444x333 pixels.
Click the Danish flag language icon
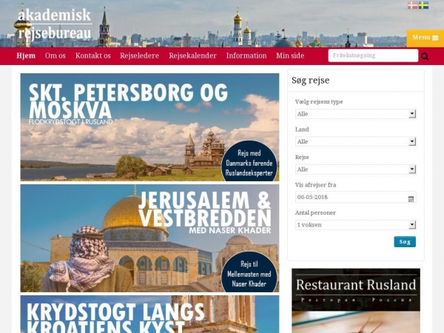tap(413, 5)
